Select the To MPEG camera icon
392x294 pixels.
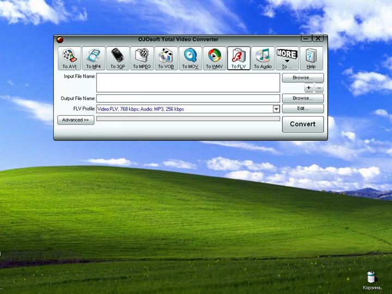click(x=142, y=58)
